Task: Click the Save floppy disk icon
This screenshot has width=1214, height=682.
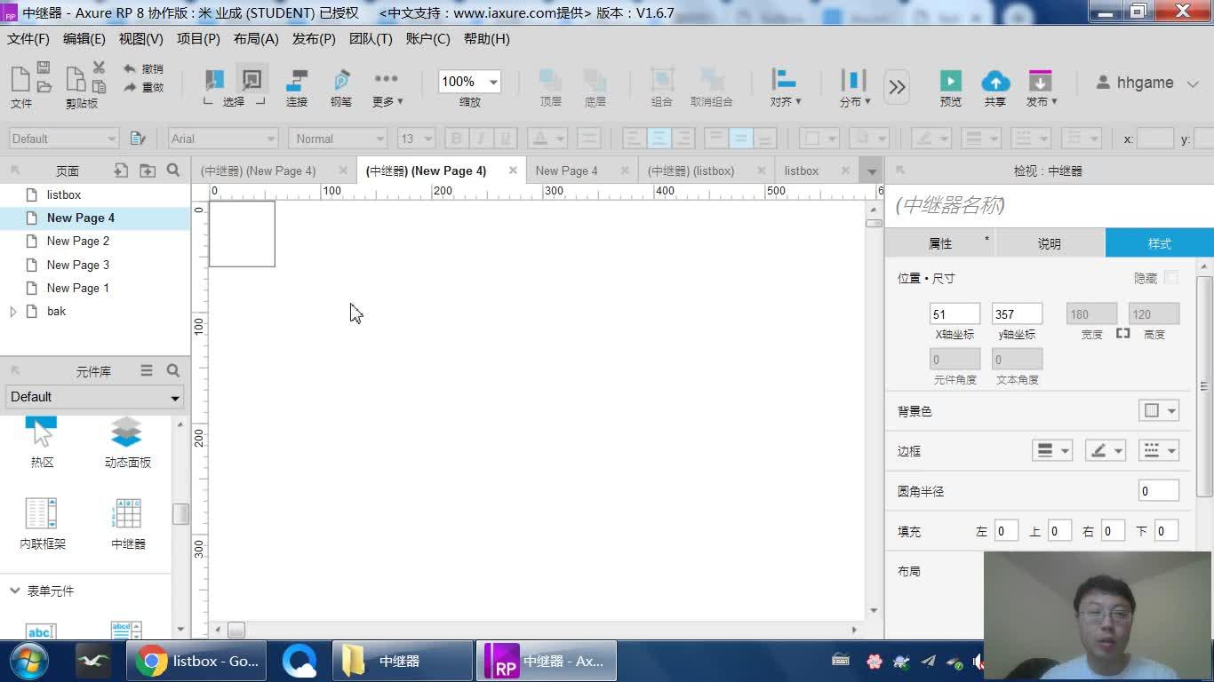Action: click(x=44, y=67)
